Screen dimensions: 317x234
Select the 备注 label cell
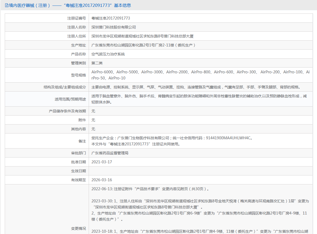(x=47, y=141)
